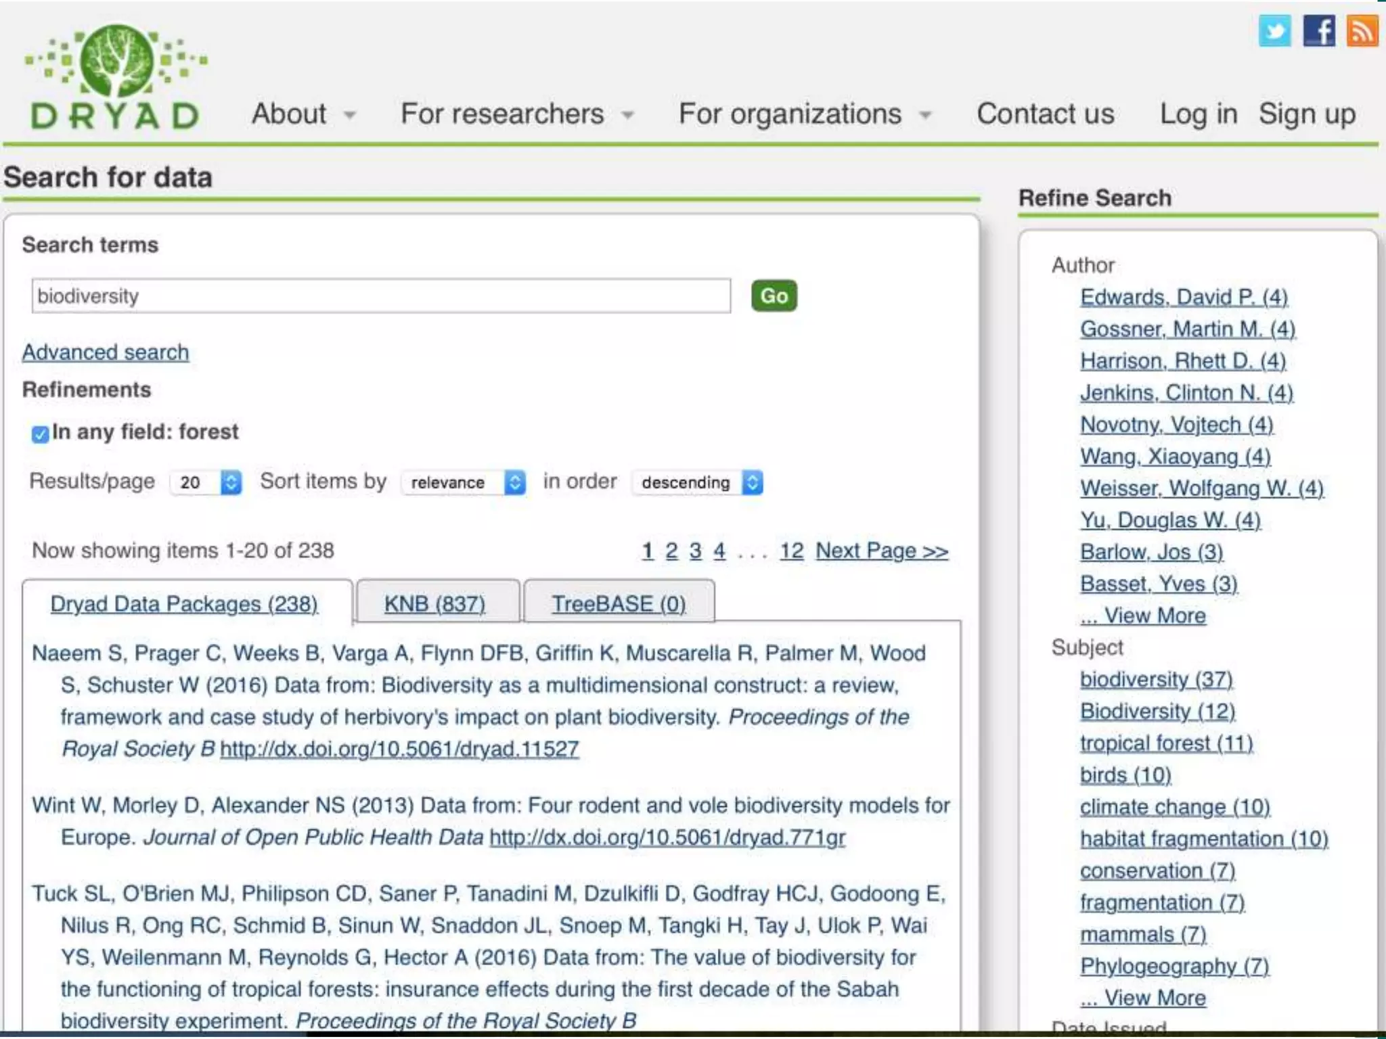The image size is (1386, 1039).
Task: Jump to results page 12
Action: [791, 551]
